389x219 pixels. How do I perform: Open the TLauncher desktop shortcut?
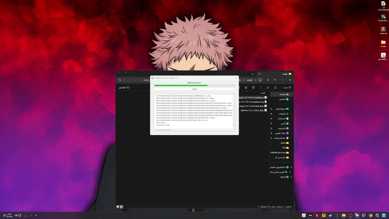pos(383,18)
